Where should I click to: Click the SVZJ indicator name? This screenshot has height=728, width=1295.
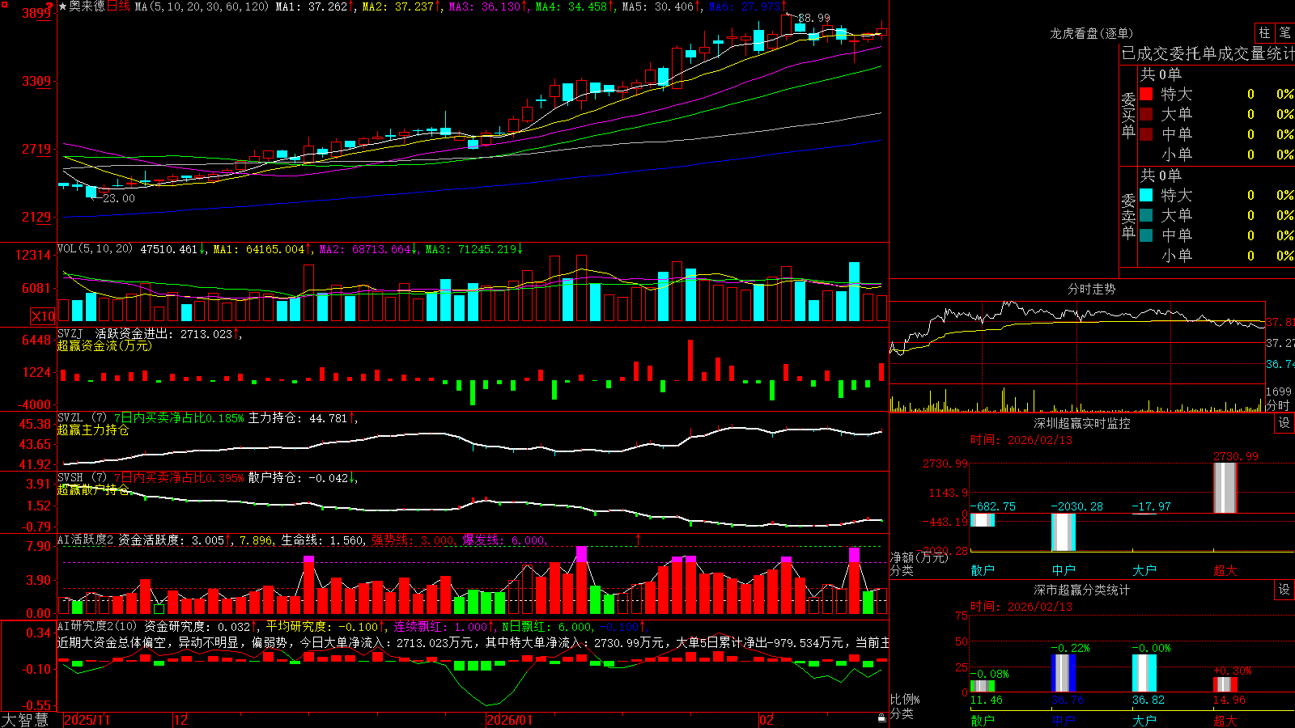70,333
